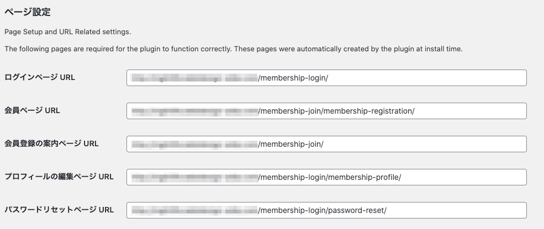Click the 'following pages are required' description paragraph

tap(234, 49)
